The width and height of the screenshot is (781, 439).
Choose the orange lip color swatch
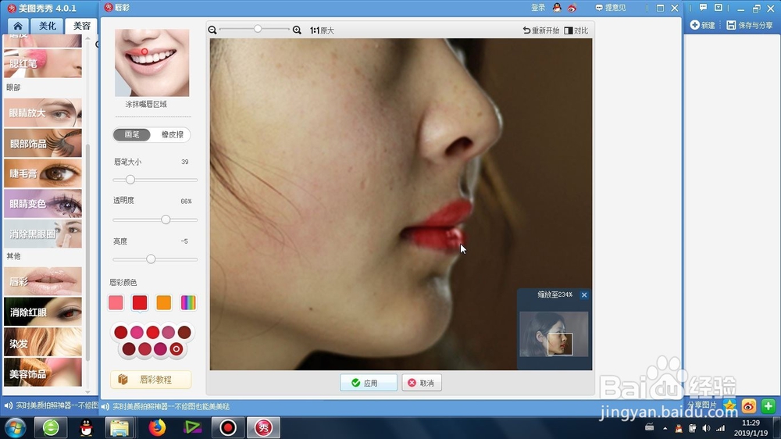click(163, 302)
